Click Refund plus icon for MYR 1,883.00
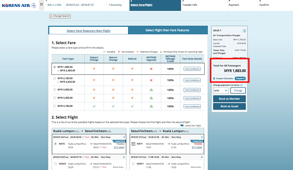This screenshot has height=170, width=293. (x=132, y=69)
